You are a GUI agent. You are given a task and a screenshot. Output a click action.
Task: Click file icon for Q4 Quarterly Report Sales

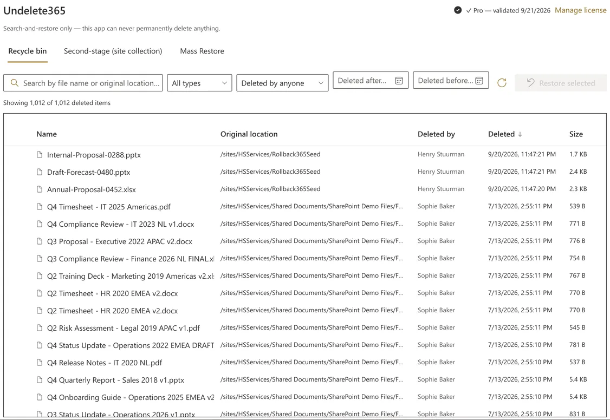click(40, 379)
